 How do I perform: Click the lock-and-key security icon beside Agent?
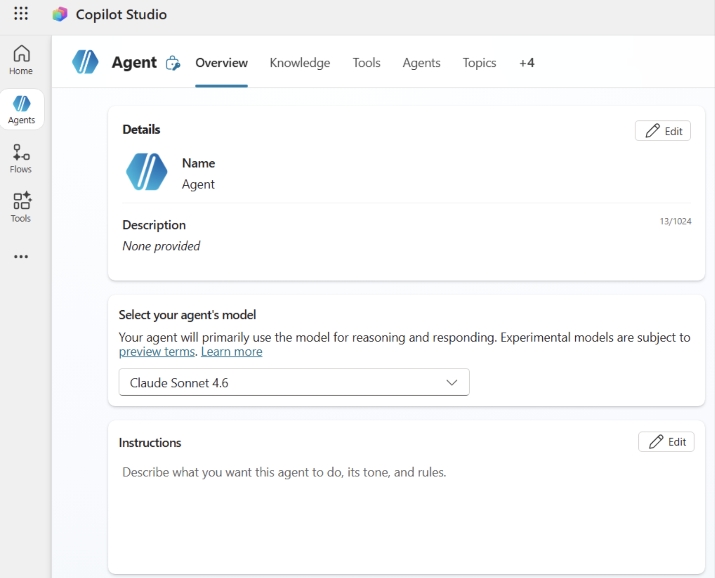172,63
